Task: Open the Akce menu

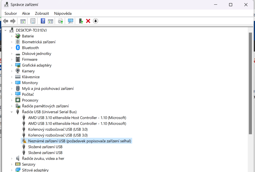Action: [26, 13]
